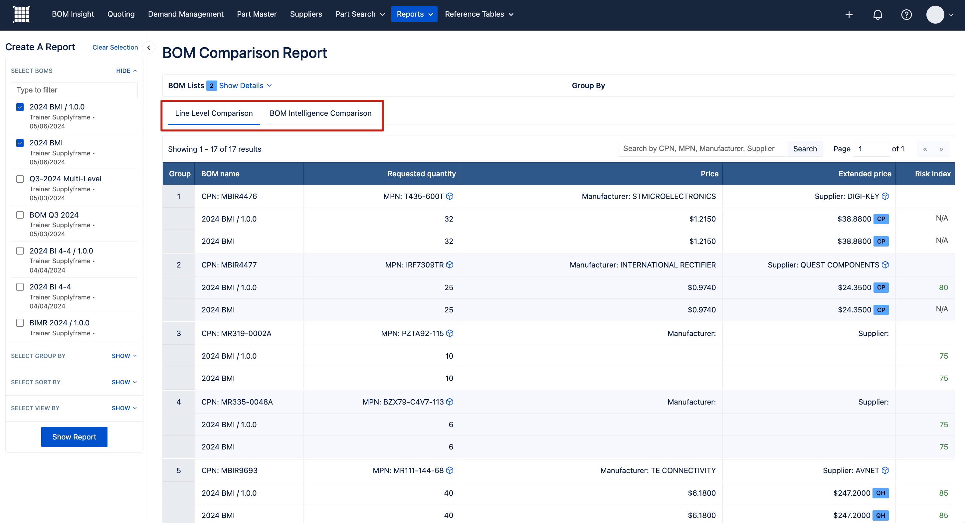Click the user avatar circle
The image size is (965, 523).
(x=935, y=15)
